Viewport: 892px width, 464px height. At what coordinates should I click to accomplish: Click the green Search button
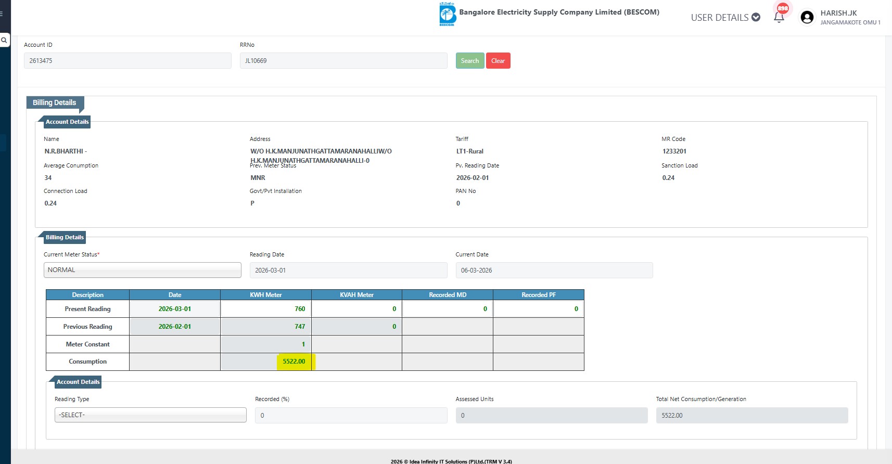469,61
